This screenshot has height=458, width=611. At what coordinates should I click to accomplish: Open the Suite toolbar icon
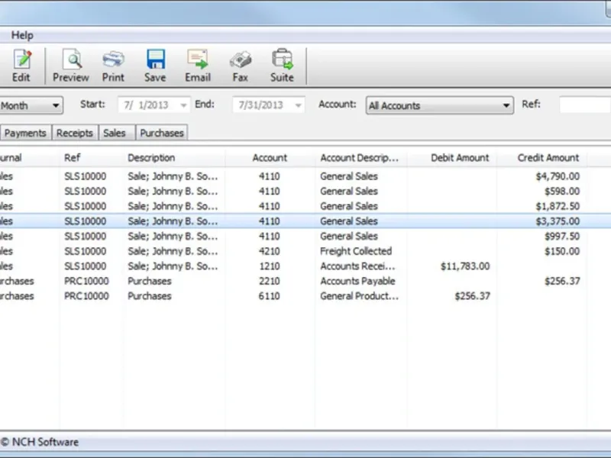pyautogui.click(x=282, y=66)
